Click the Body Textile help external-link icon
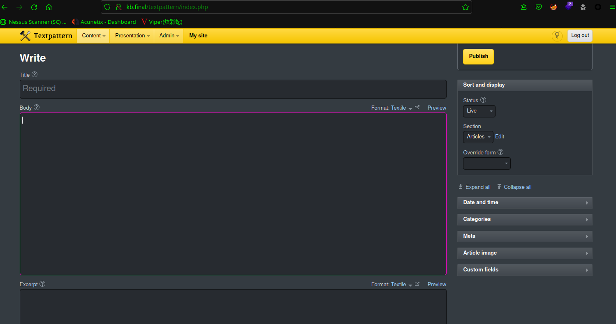Screen dimensions: 616x324 (417, 107)
